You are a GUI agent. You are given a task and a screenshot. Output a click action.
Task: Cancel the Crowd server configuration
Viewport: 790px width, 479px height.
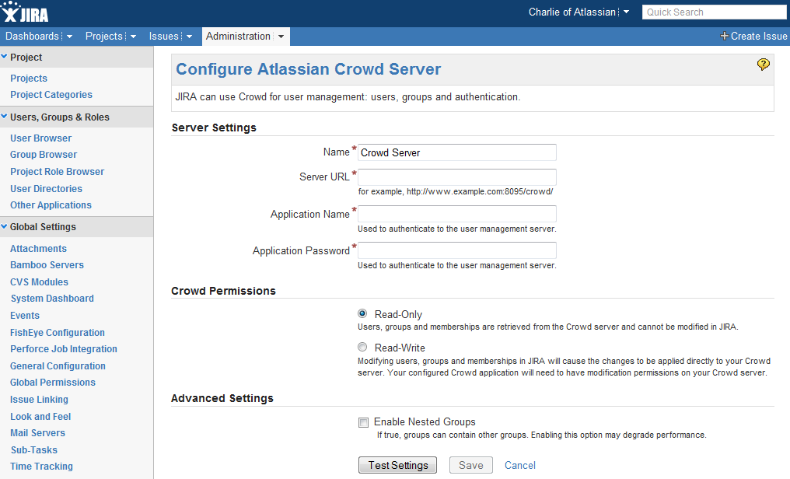point(520,466)
